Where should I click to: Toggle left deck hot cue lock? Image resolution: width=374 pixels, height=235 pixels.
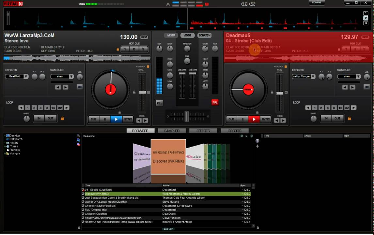[x=117, y=49]
